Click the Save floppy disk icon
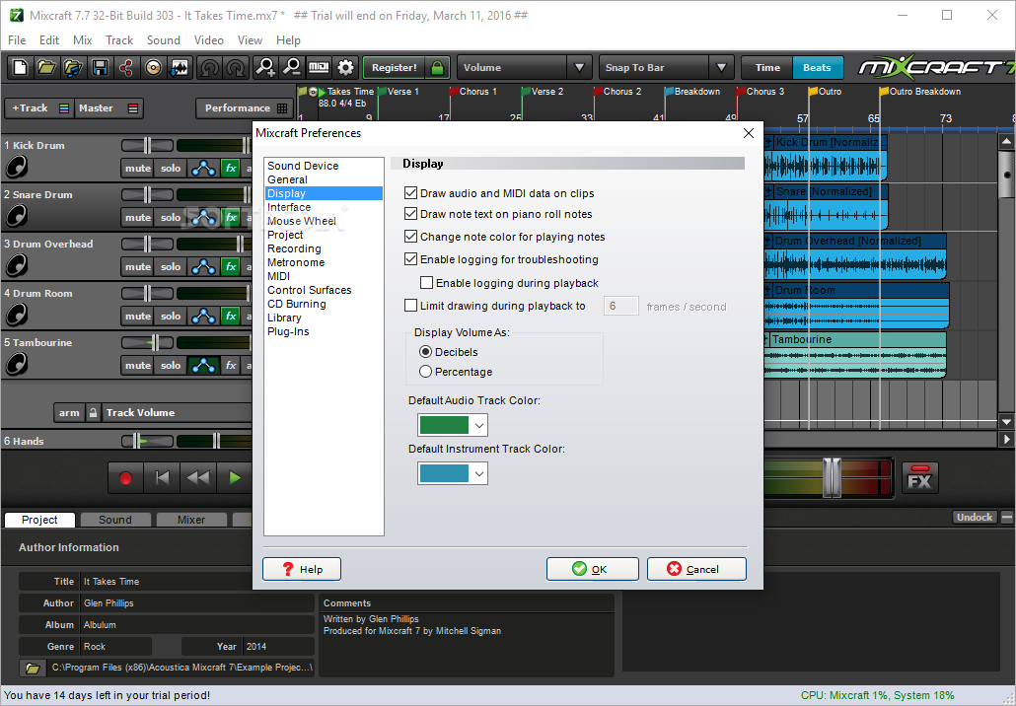This screenshot has width=1016, height=706. (100, 67)
